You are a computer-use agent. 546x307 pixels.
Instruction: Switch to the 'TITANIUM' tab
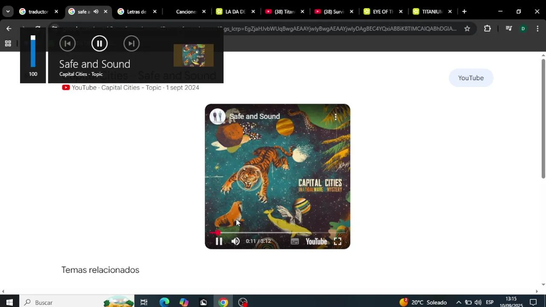432,12
